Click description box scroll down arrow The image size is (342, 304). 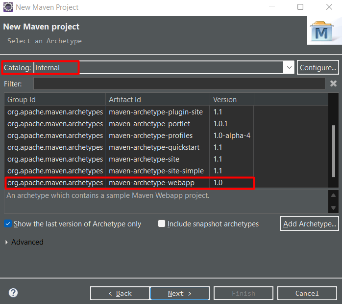point(334,208)
